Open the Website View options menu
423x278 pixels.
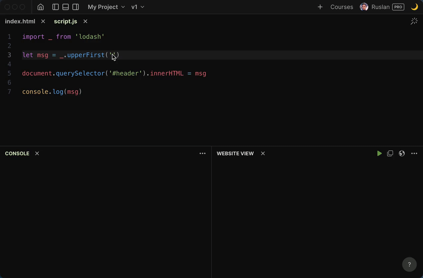[414, 153]
